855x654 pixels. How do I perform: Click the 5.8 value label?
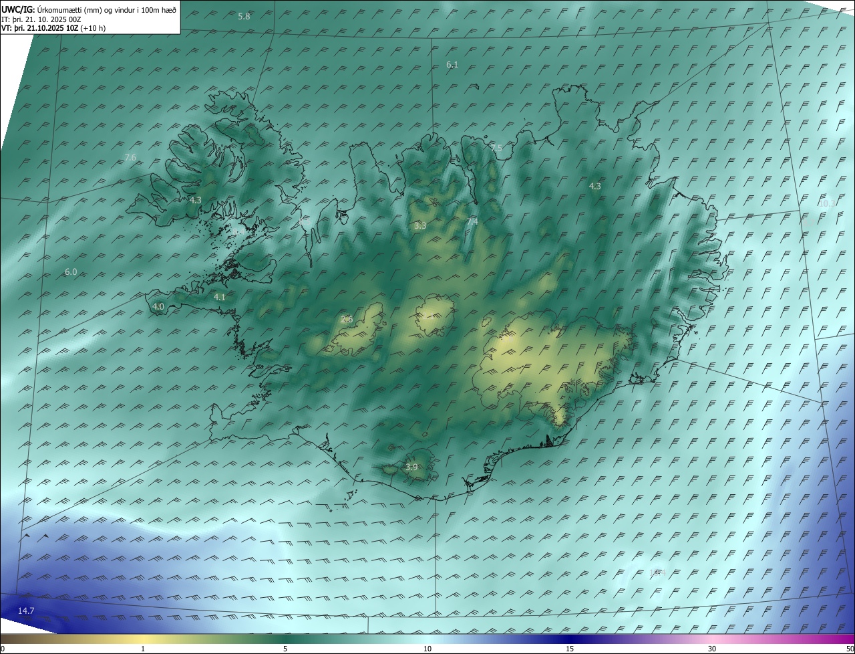(x=244, y=16)
